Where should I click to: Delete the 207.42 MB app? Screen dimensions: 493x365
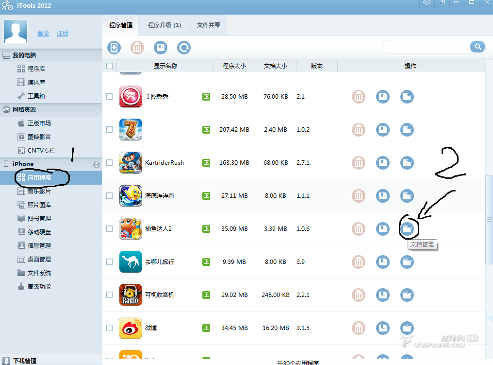[359, 130]
